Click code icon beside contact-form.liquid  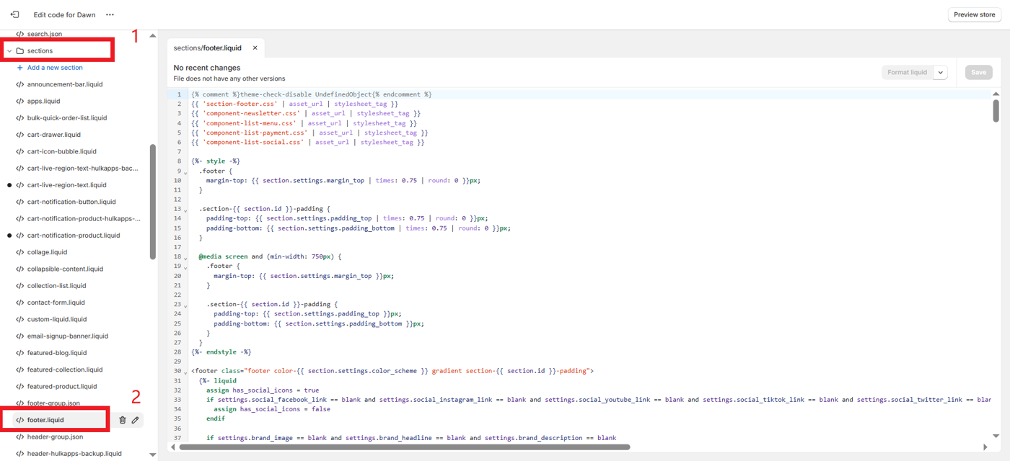20,303
